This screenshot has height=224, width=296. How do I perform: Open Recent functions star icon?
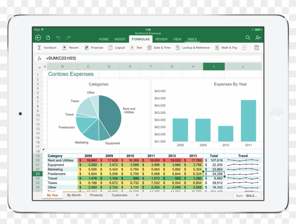[x=64, y=48]
